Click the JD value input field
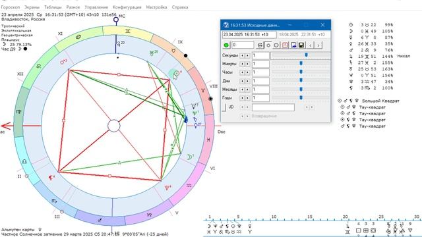 pos(273,107)
